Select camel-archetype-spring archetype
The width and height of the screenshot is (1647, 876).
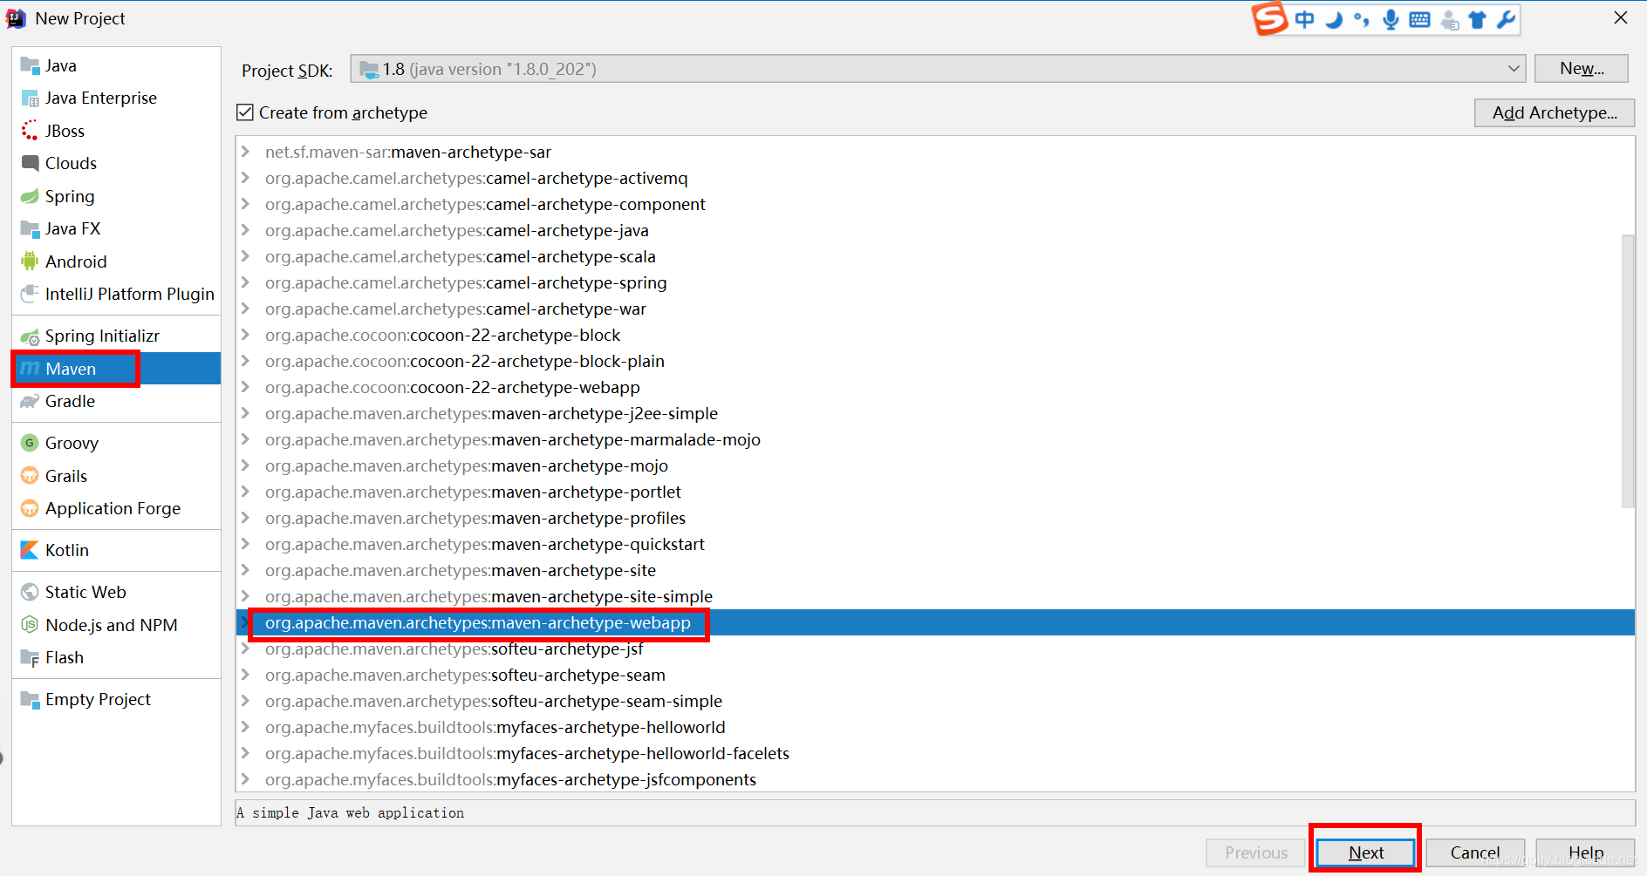(935, 282)
